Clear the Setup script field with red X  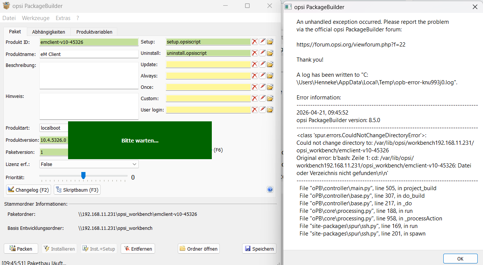pos(255,42)
